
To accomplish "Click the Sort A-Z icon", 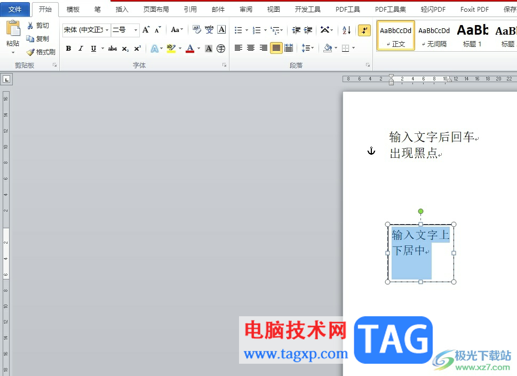I will click(346, 30).
